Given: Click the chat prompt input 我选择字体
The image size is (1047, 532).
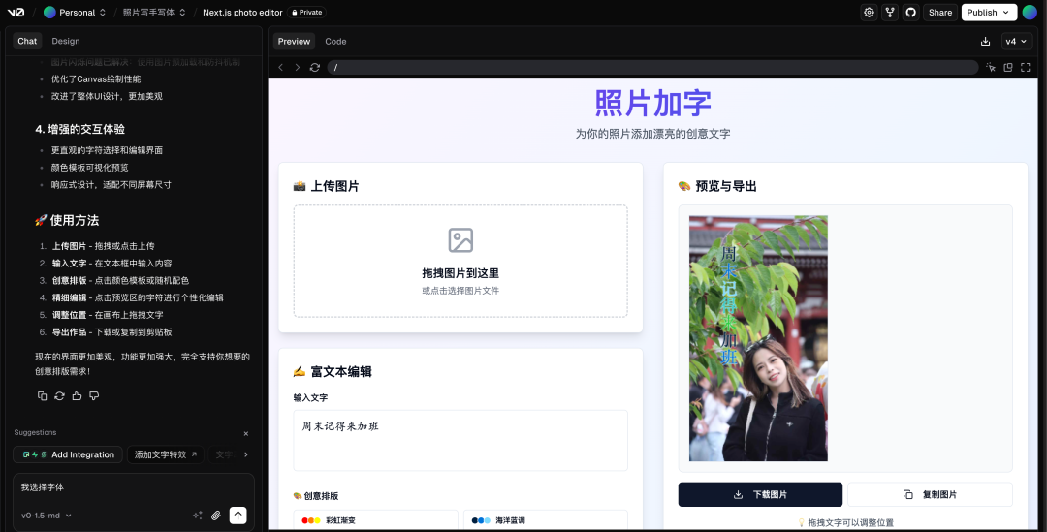Looking at the screenshot, I should (x=134, y=488).
